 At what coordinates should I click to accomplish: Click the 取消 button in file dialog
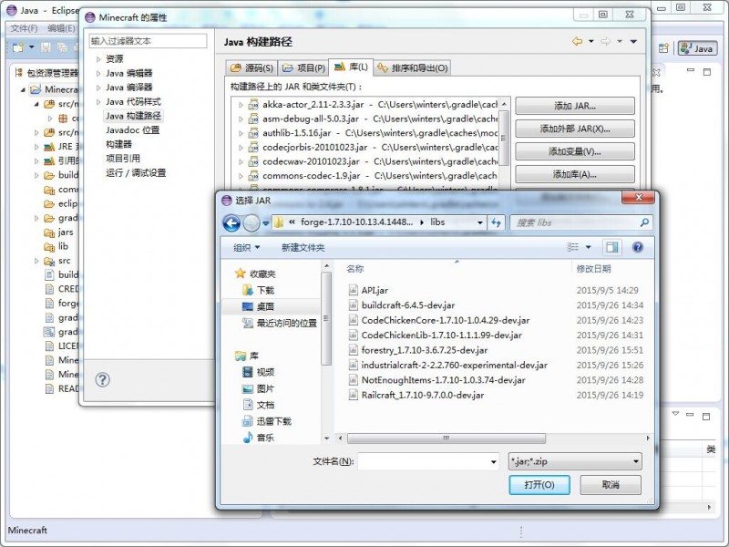[611, 485]
